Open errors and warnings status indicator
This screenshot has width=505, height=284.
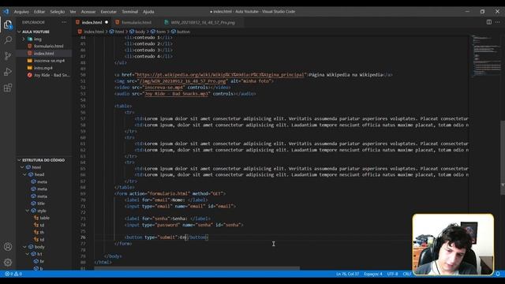(x=13, y=274)
